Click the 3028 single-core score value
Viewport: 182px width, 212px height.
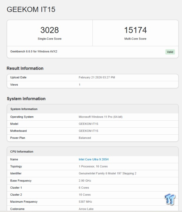(x=50, y=30)
